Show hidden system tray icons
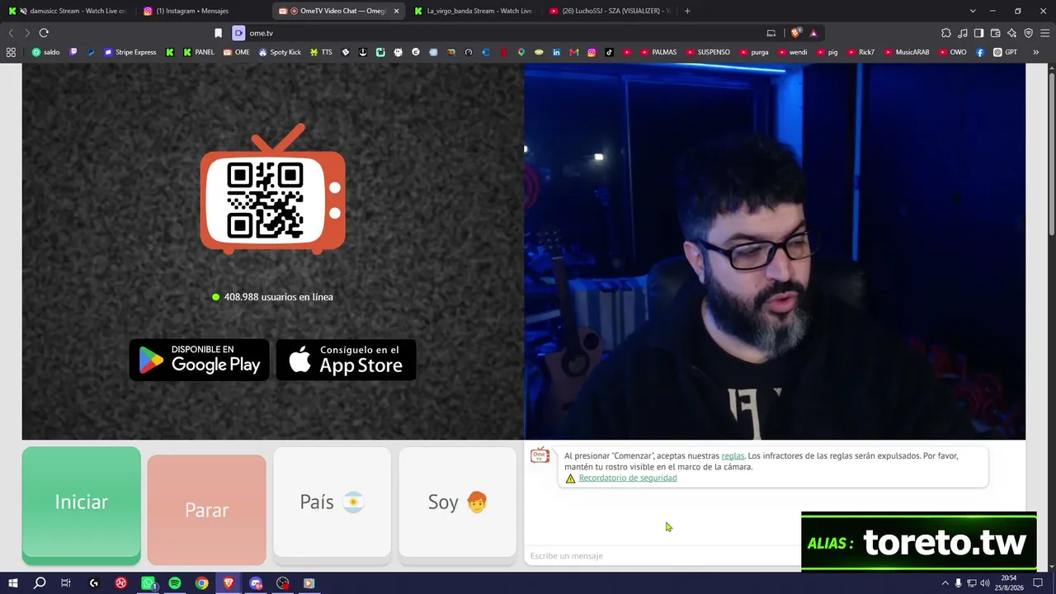This screenshot has height=594, width=1056. coord(945,583)
